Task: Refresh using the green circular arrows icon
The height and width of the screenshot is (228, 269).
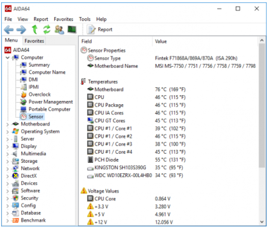Action: (x=47, y=30)
